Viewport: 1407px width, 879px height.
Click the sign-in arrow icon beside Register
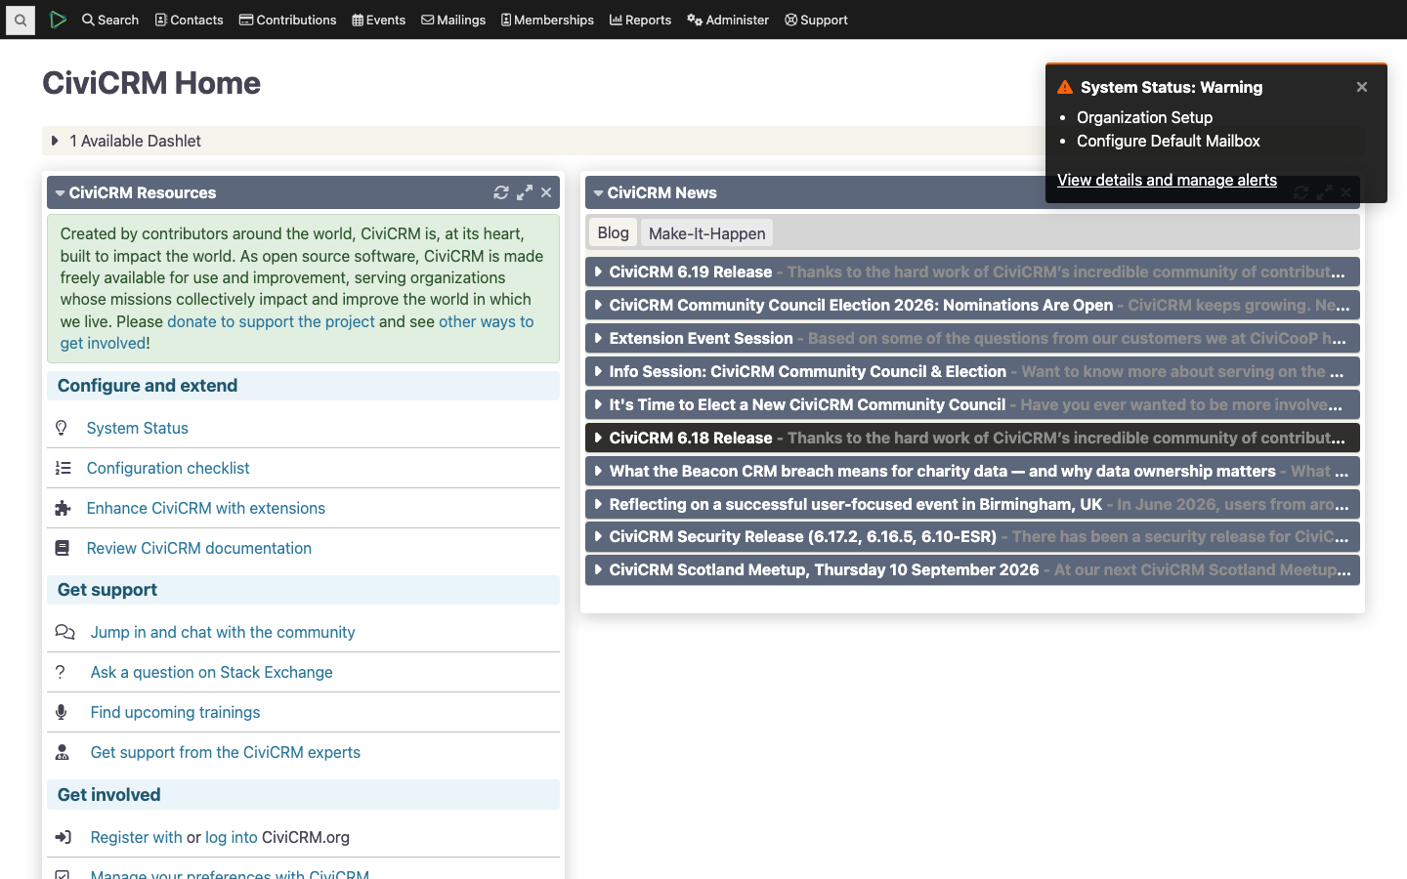click(64, 837)
